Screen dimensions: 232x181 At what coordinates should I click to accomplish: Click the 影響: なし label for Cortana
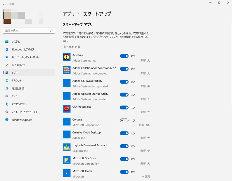pos(144,125)
